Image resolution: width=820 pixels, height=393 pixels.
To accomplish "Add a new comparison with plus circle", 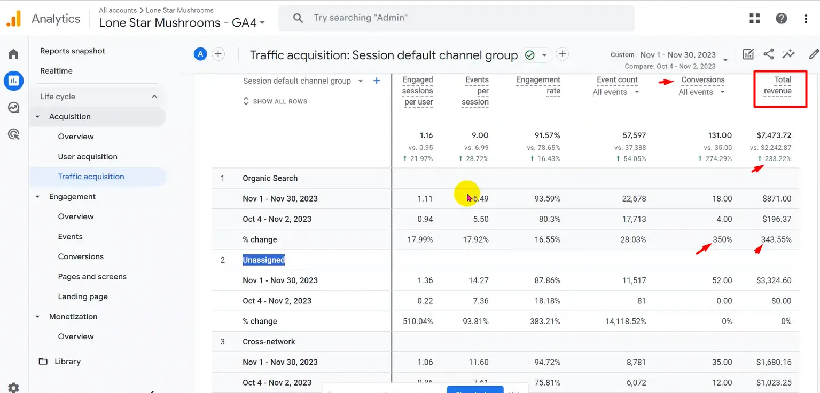I will (218, 54).
